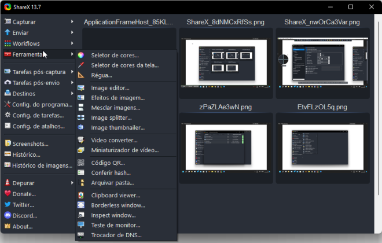
Task: Click the Seletor de cores da tela eyedropper icon
Action: pos(81,65)
